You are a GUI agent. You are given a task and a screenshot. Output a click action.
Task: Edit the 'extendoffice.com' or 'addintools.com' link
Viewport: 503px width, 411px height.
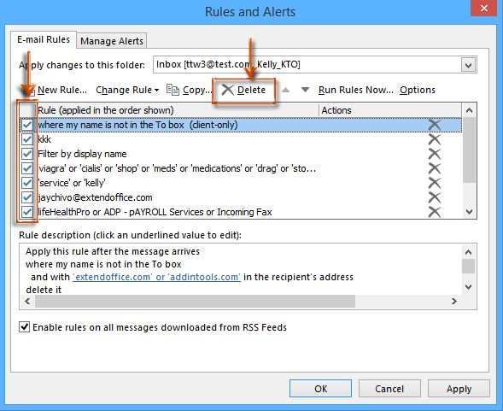pyautogui.click(x=156, y=277)
